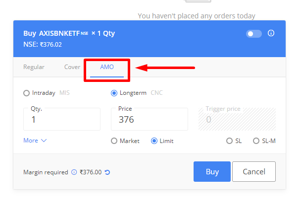This screenshot has height=218, width=301.
Task: Click the AXISBNKETF title in the header
Action: 59,33
